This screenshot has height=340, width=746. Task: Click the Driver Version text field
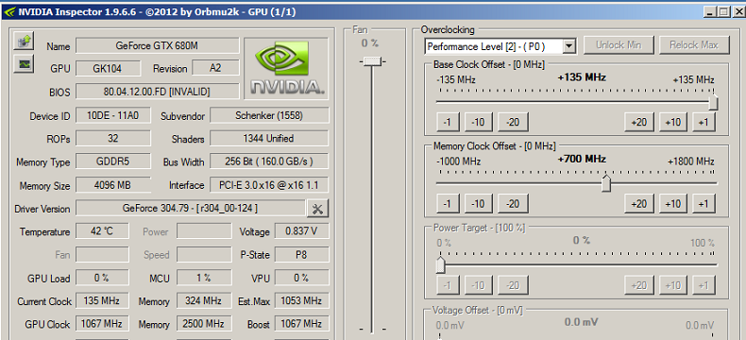pos(191,209)
